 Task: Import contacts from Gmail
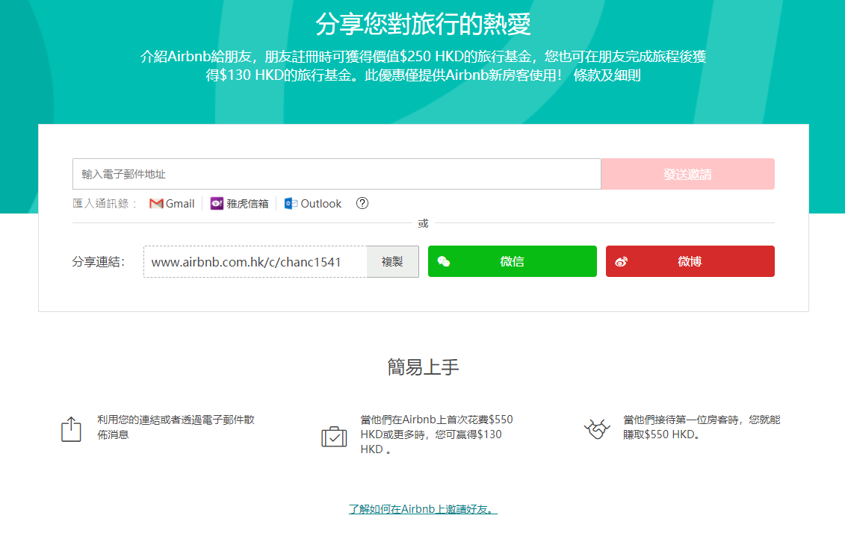point(172,204)
